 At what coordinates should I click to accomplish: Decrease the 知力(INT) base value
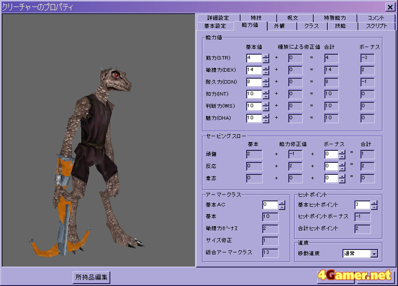pyautogui.click(x=266, y=97)
